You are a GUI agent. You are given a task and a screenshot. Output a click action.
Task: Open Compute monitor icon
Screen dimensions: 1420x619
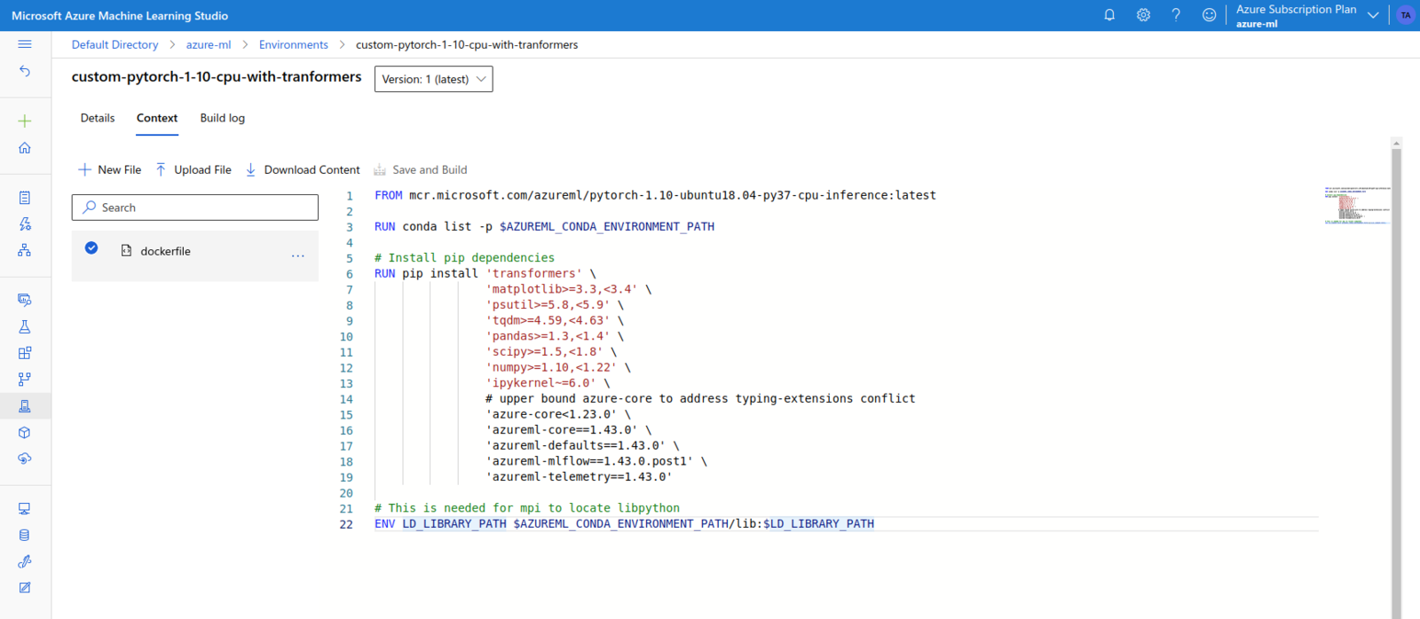point(25,509)
